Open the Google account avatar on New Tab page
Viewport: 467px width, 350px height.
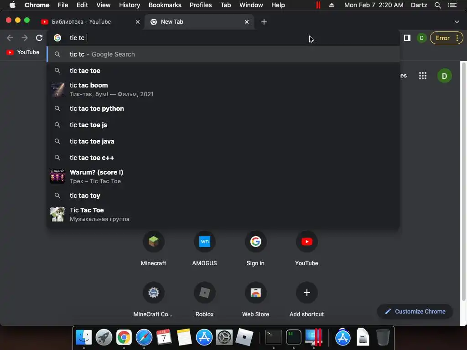point(444,76)
